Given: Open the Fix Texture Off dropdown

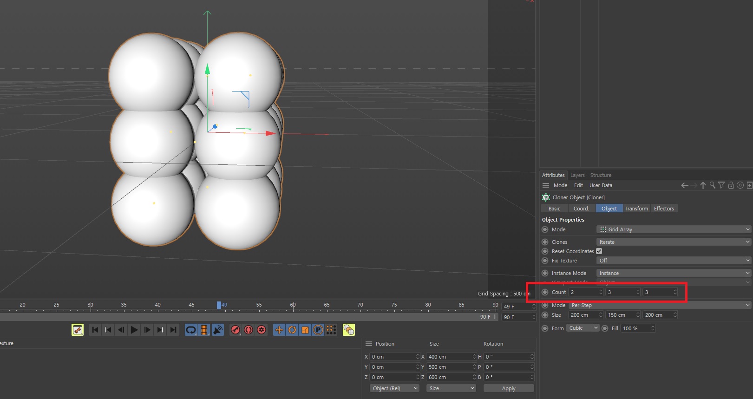Looking at the screenshot, I should tap(674, 261).
